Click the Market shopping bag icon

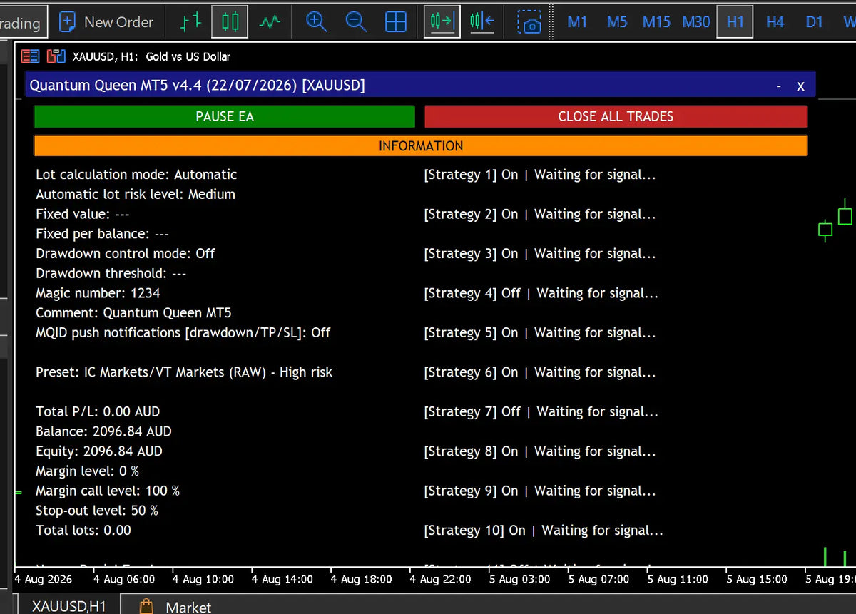coord(146,606)
